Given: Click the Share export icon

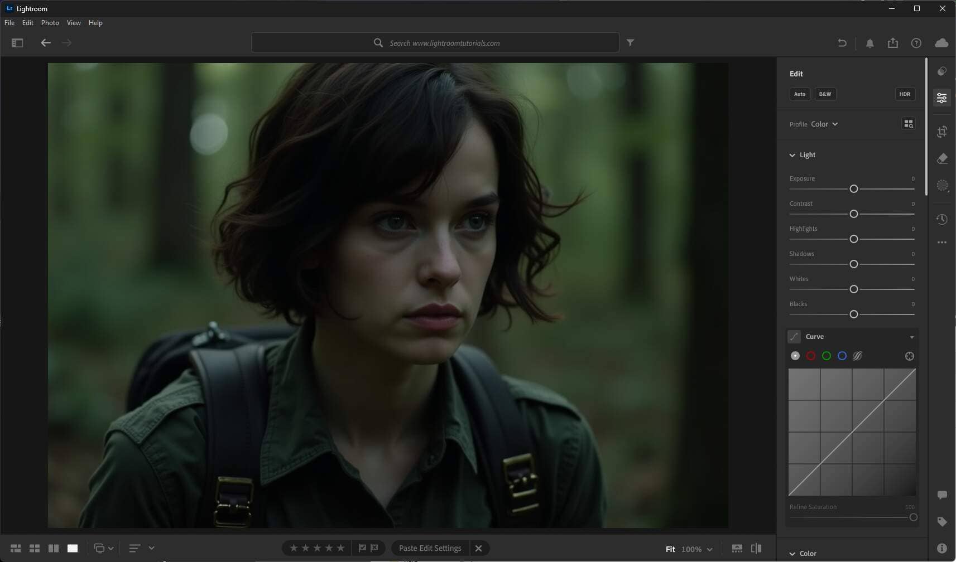Looking at the screenshot, I should point(893,43).
